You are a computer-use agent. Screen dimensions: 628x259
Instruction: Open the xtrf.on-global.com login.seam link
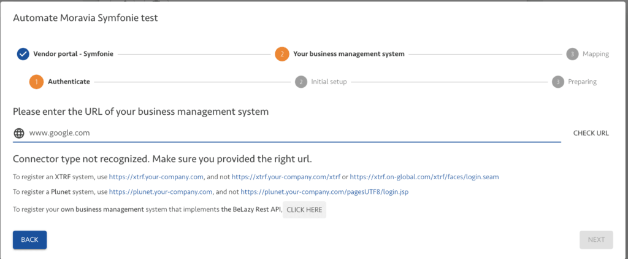click(x=424, y=177)
